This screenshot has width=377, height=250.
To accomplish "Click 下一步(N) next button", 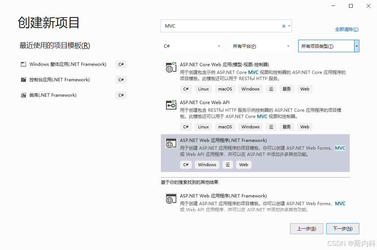I will tap(343, 229).
